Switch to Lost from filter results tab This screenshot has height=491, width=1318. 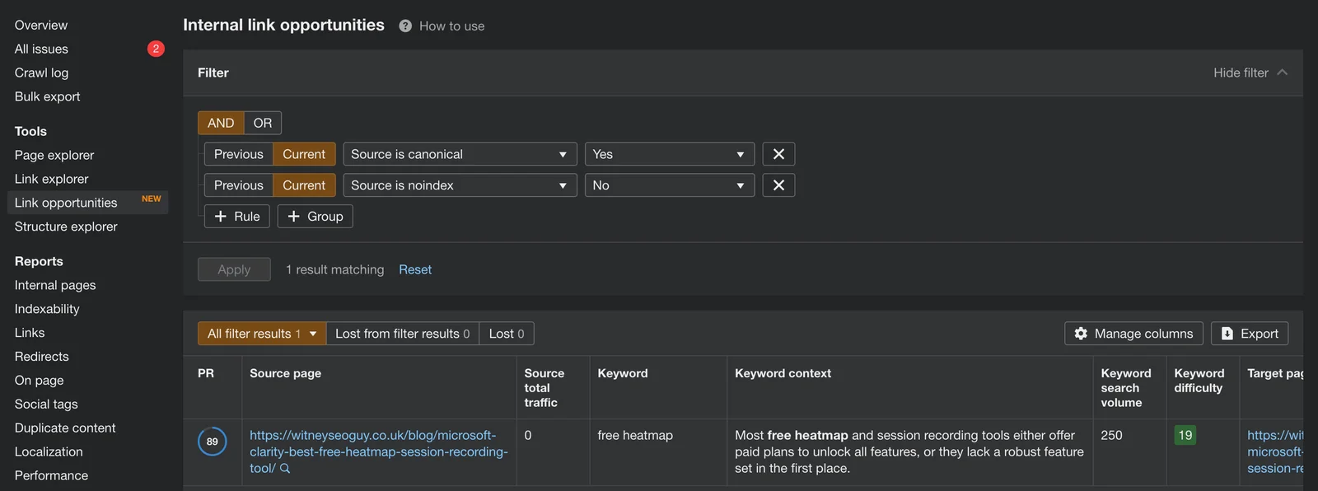click(x=402, y=334)
